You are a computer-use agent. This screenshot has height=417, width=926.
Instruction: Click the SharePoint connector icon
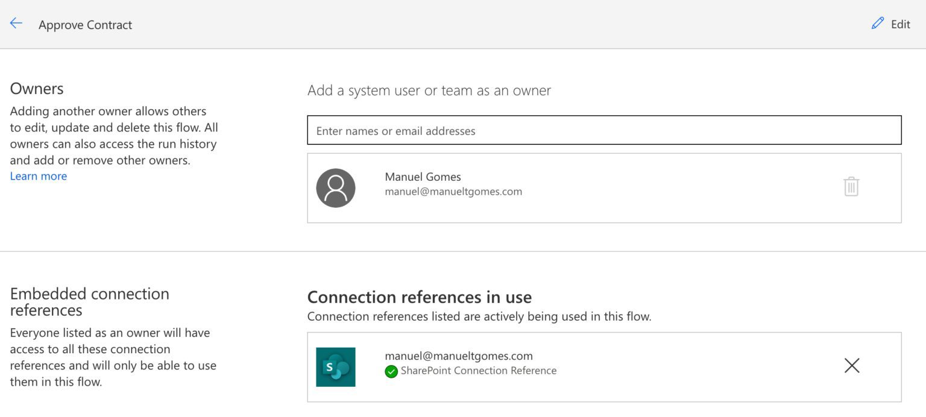point(336,366)
